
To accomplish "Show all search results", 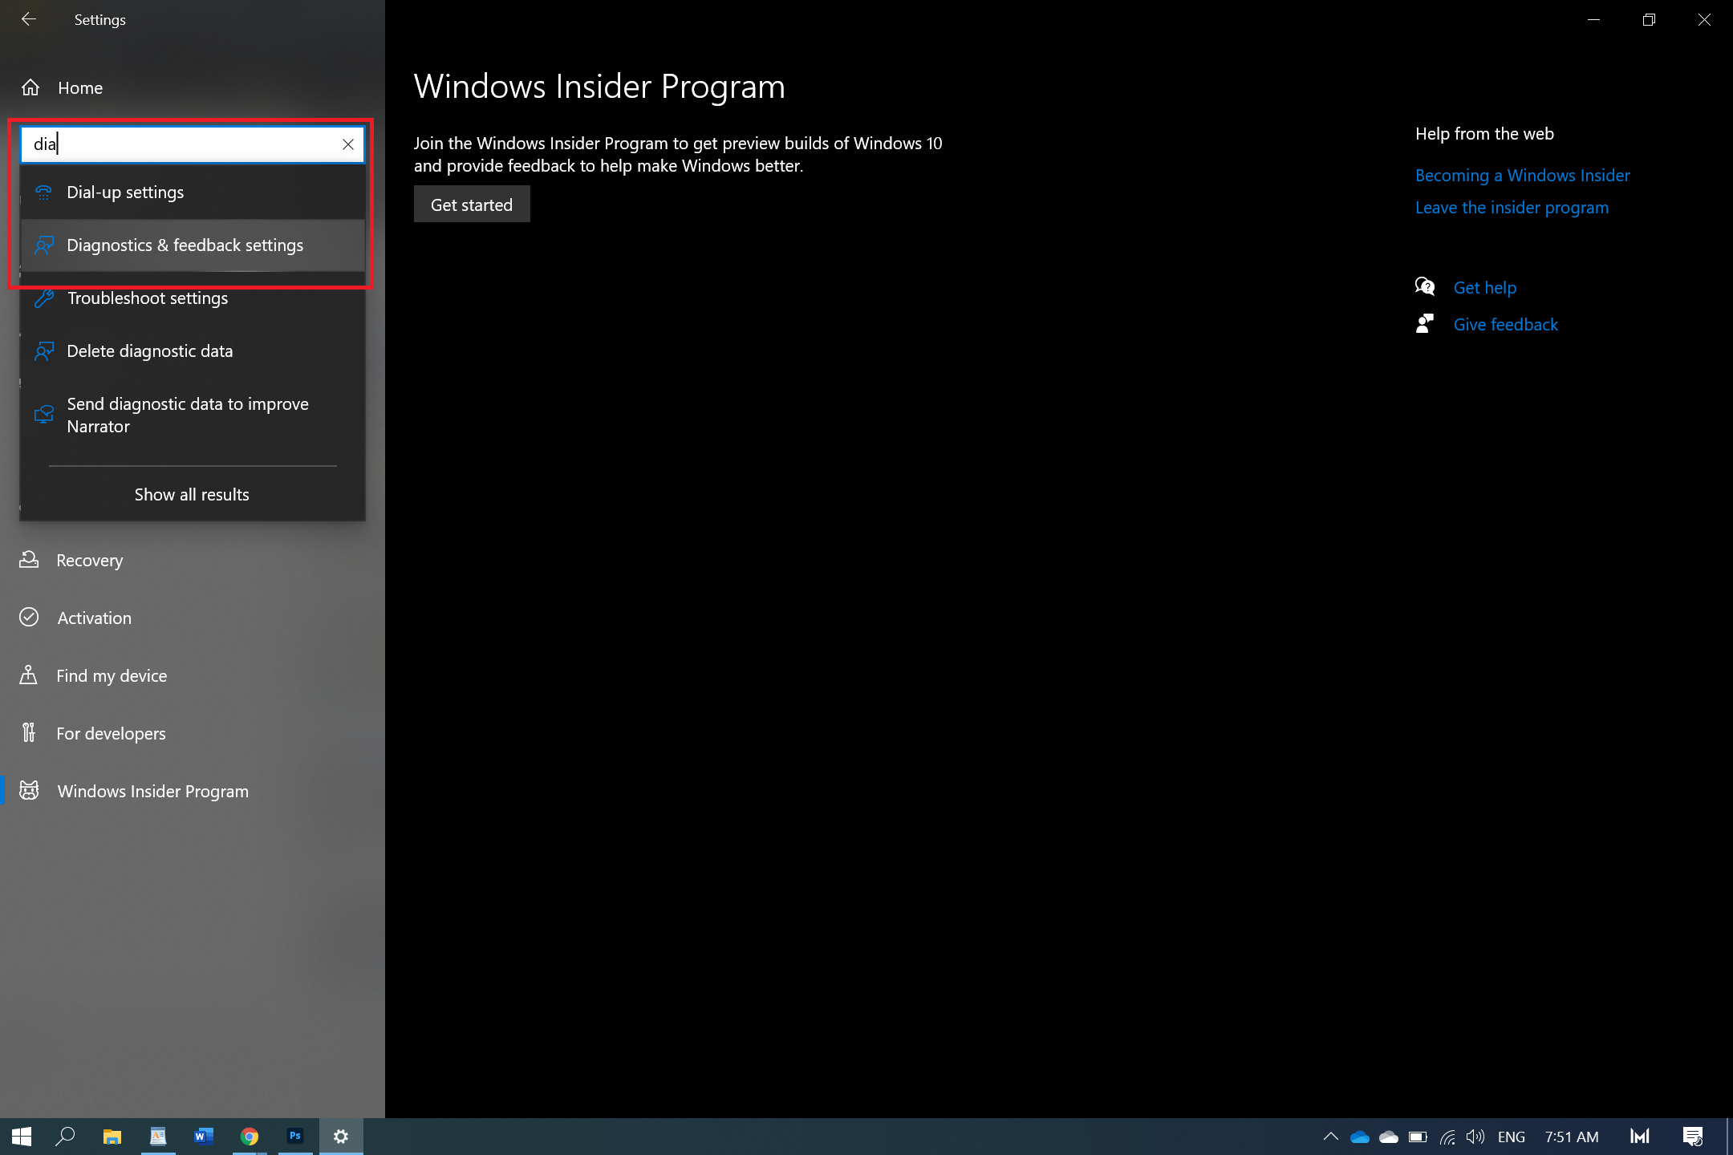I will (192, 495).
